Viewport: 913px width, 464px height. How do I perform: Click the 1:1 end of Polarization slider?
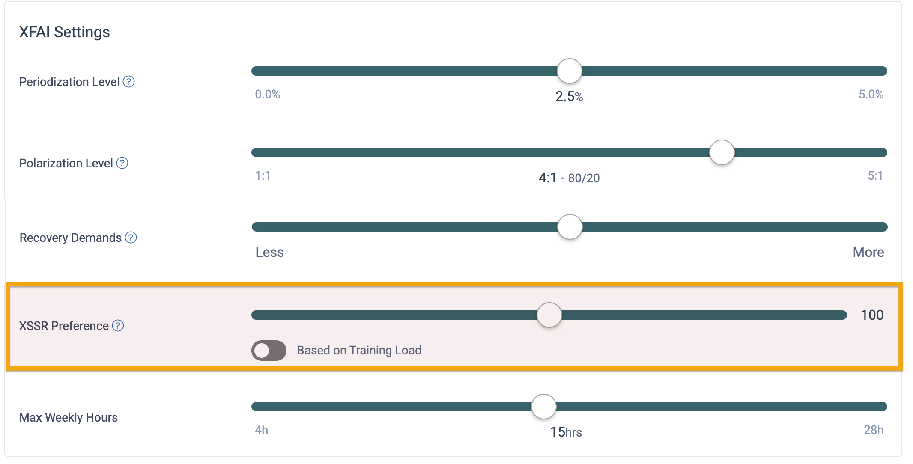point(255,152)
